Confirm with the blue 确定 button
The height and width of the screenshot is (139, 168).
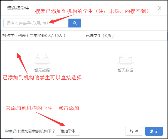click(154, 131)
